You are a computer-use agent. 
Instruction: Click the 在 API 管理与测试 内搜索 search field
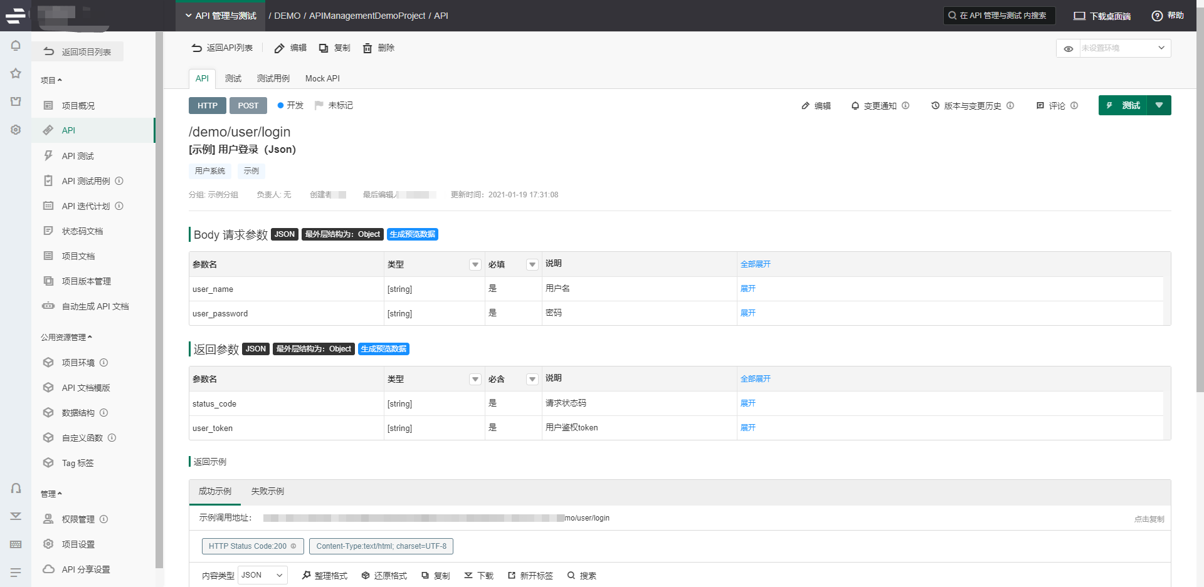point(999,16)
